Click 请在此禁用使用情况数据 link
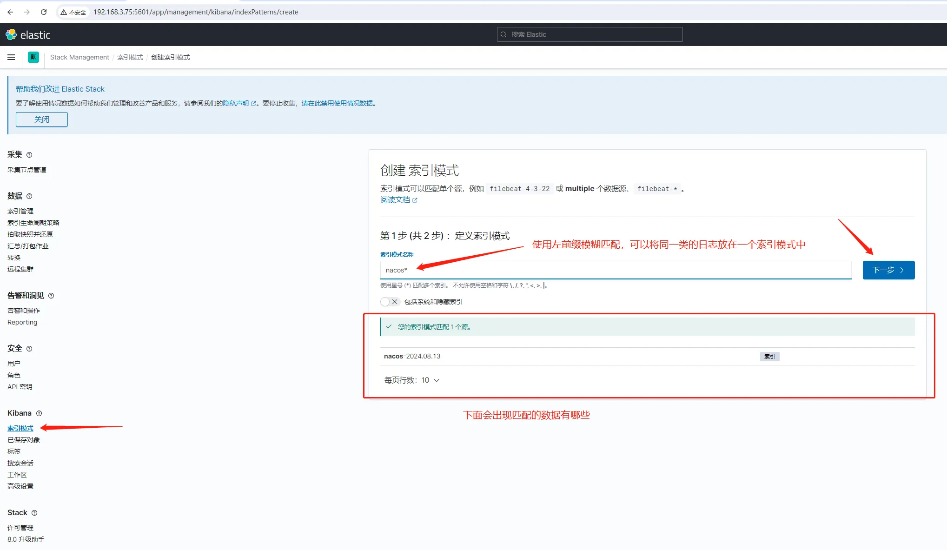The width and height of the screenshot is (947, 550). click(x=337, y=103)
